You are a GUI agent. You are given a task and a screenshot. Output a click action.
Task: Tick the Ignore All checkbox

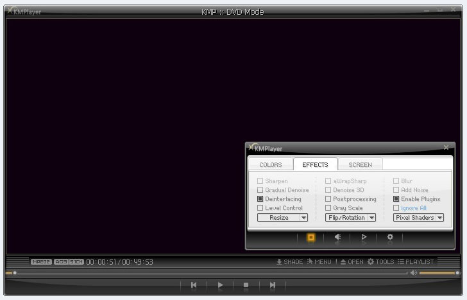(396, 208)
